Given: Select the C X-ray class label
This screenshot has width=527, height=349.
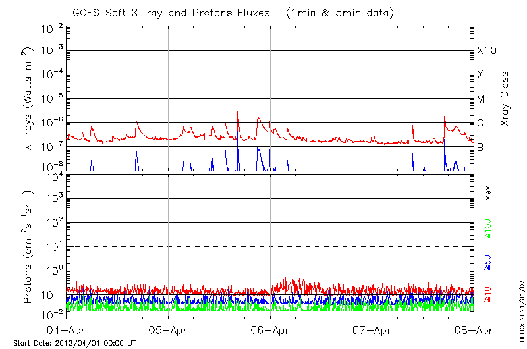Looking at the screenshot, I should click(480, 123).
